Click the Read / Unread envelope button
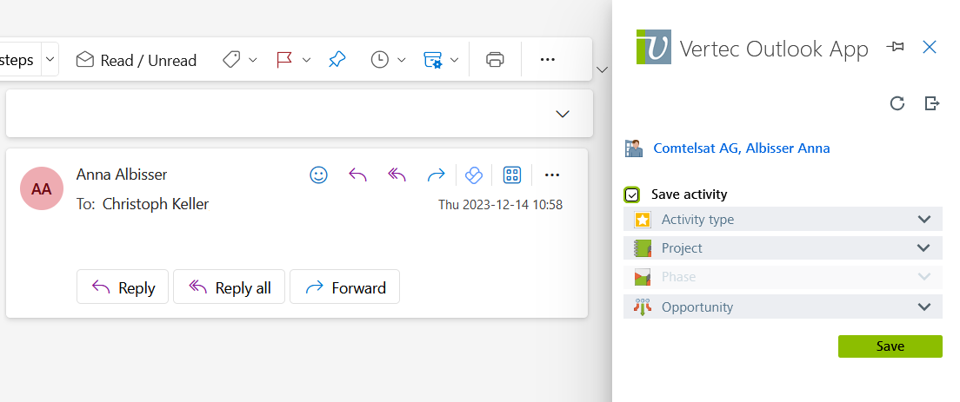960x402 pixels. pyautogui.click(x=136, y=60)
